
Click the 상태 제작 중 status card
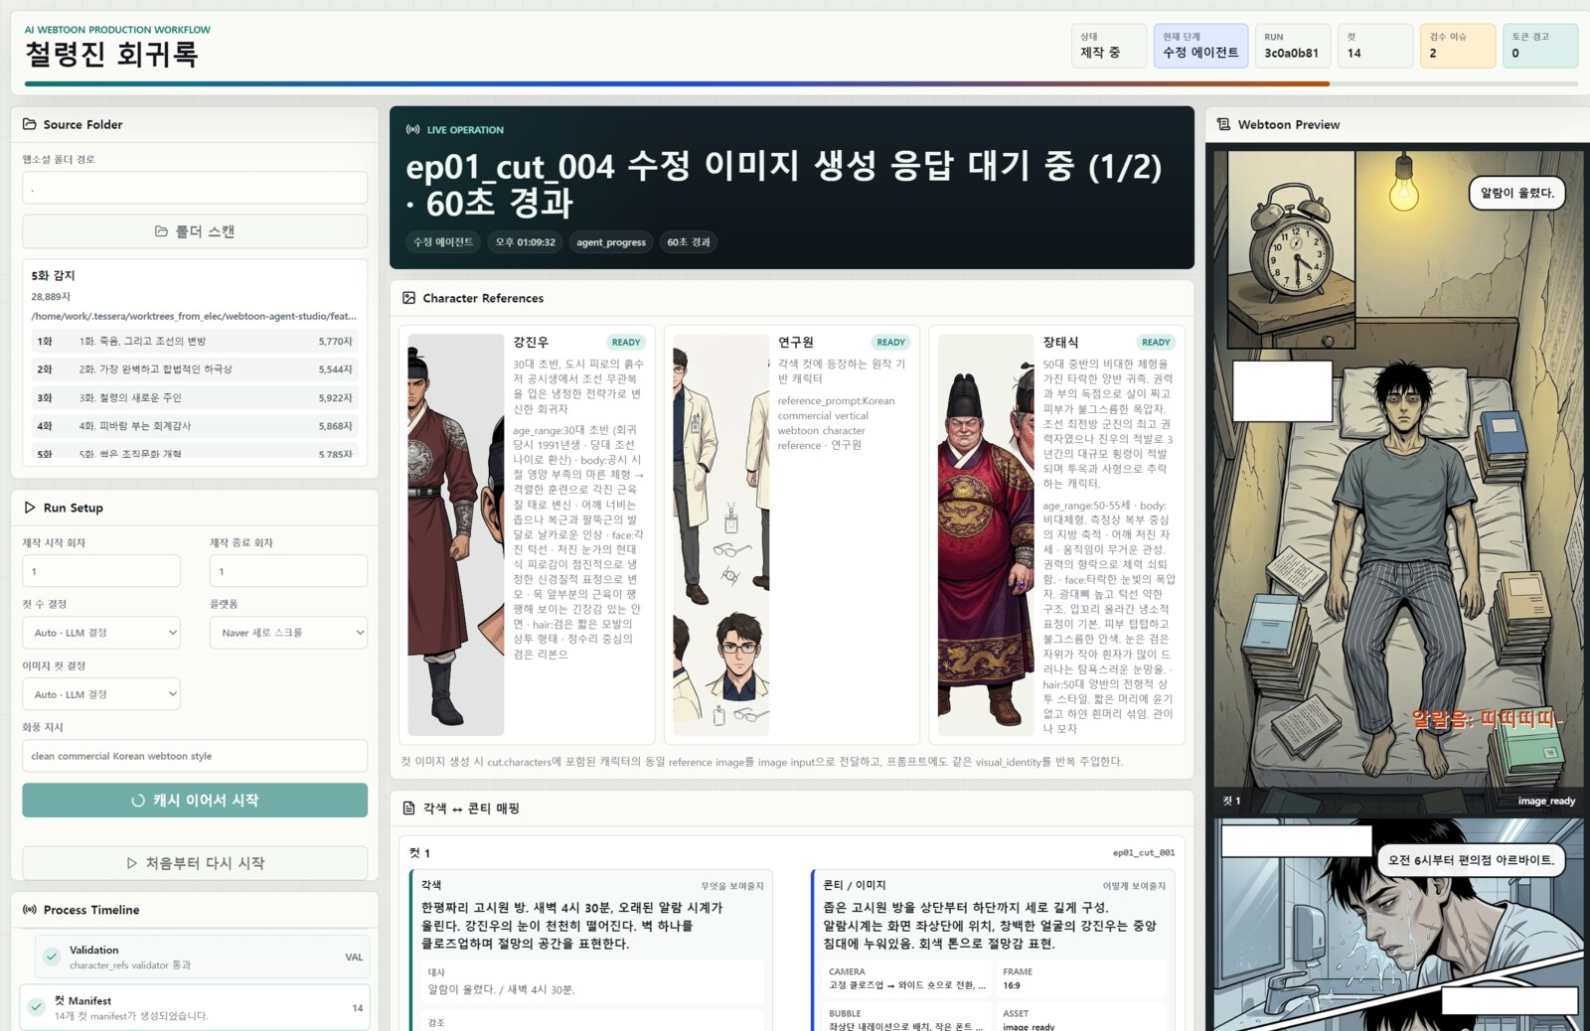click(x=1110, y=46)
